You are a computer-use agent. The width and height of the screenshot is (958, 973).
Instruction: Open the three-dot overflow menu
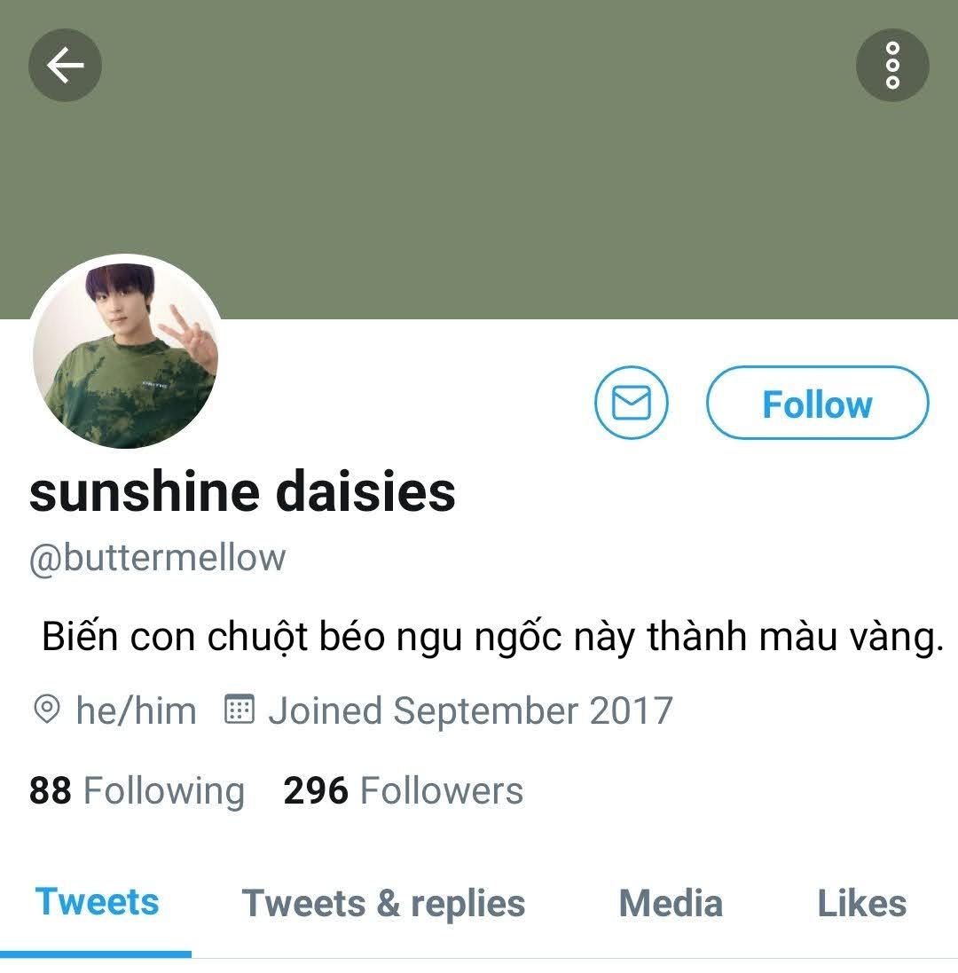pos(892,65)
